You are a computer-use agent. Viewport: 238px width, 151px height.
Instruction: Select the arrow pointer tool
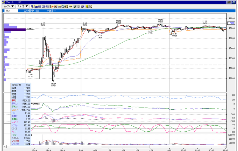point(79,7)
